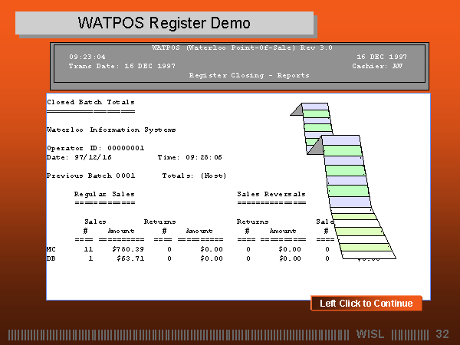Click the 09:23:04 clock in header
The image size is (460, 345).
click(87, 57)
